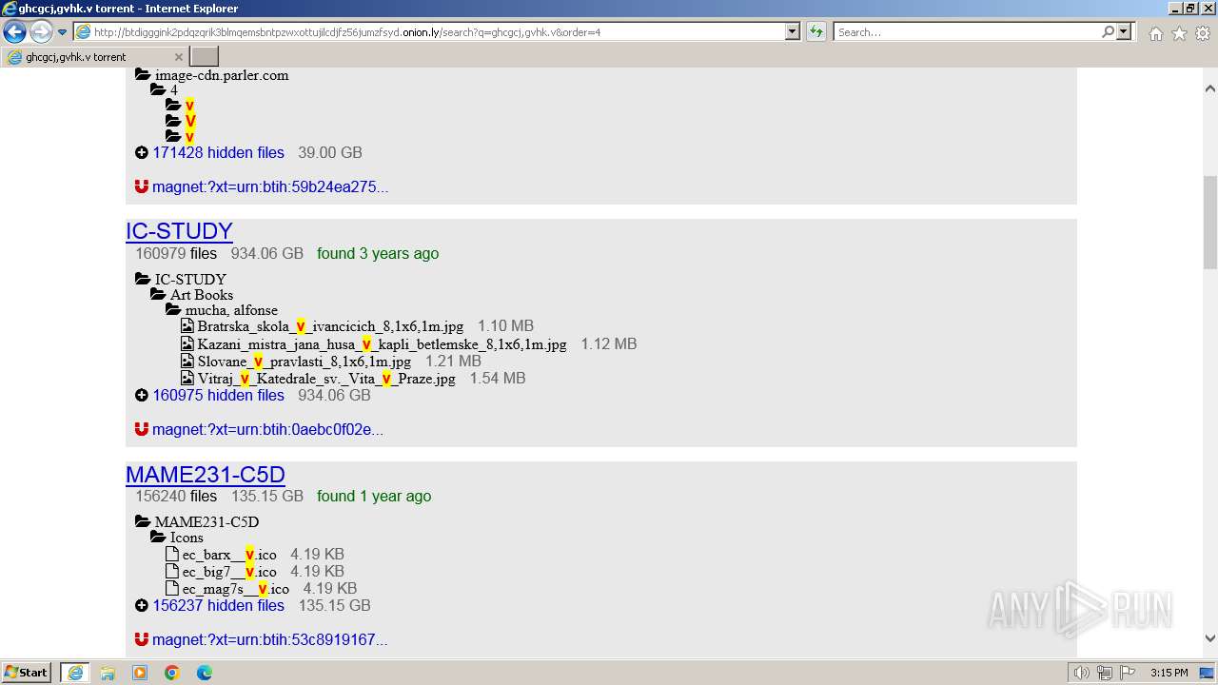Select file Kazani_mistra_jana_husa_v_kapli_betlemske jpg
The width and height of the screenshot is (1218, 685).
click(x=382, y=343)
